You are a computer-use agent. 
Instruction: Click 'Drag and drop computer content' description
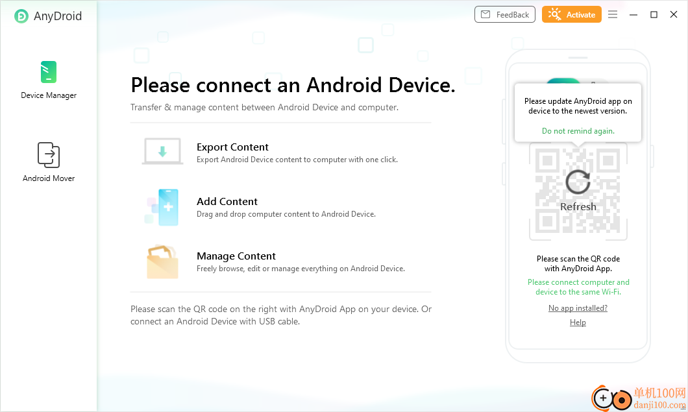click(286, 214)
